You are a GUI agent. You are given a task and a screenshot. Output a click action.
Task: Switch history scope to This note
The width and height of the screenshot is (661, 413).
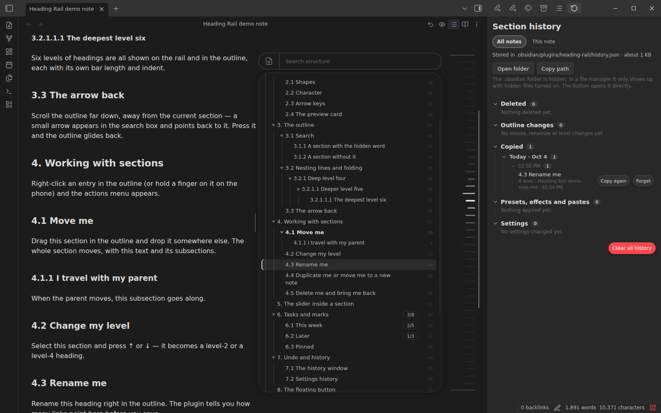[x=544, y=41]
